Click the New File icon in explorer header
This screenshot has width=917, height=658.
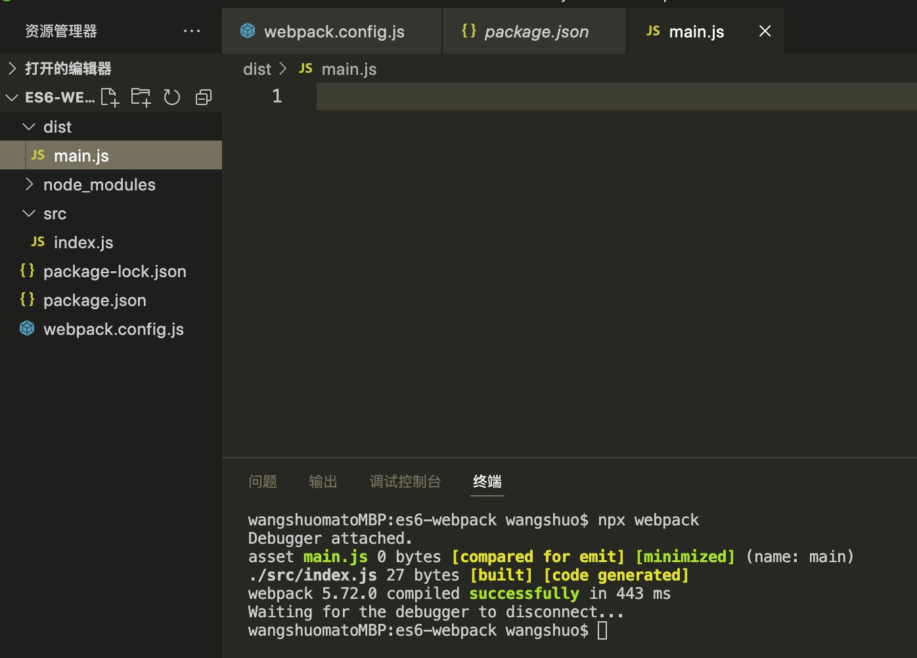click(110, 97)
